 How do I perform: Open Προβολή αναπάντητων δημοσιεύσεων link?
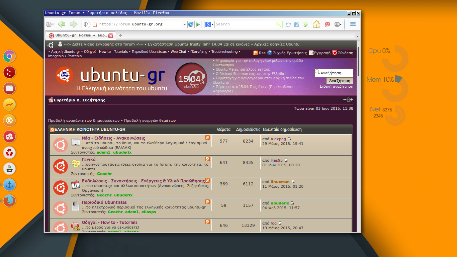pos(84,120)
